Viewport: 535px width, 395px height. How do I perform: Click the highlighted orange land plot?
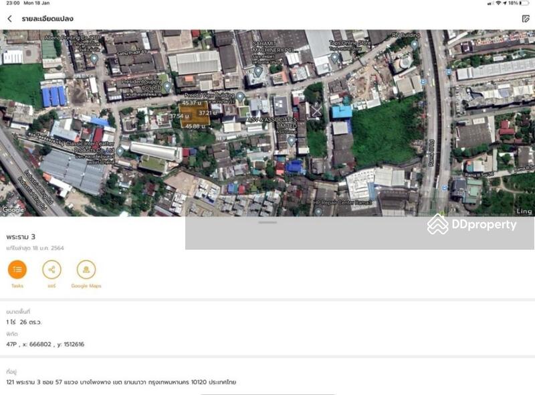(194, 114)
